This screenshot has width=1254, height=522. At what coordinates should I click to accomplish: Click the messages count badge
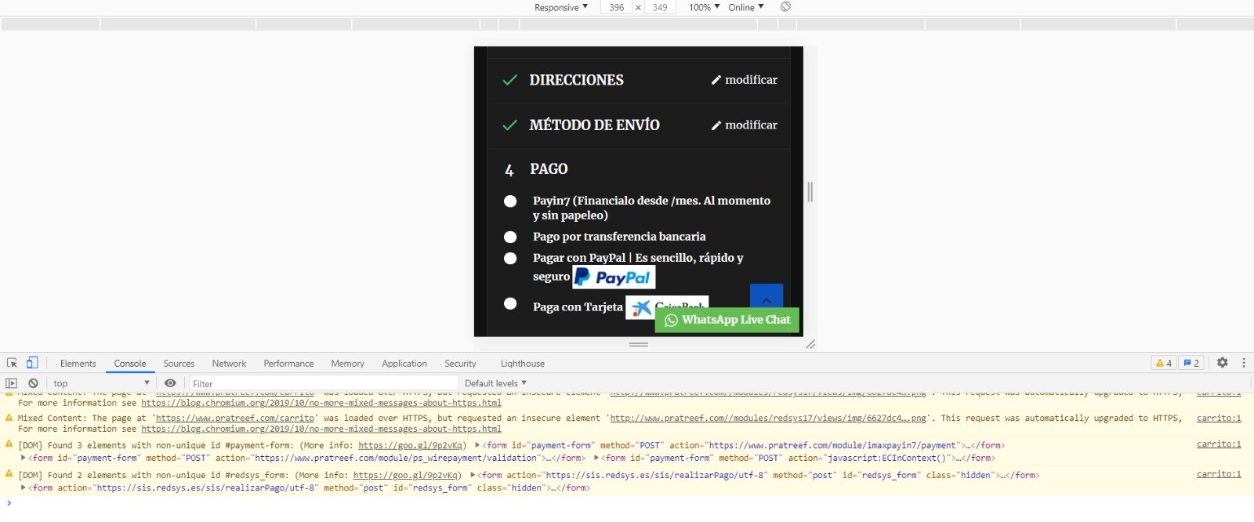pyautogui.click(x=1191, y=363)
